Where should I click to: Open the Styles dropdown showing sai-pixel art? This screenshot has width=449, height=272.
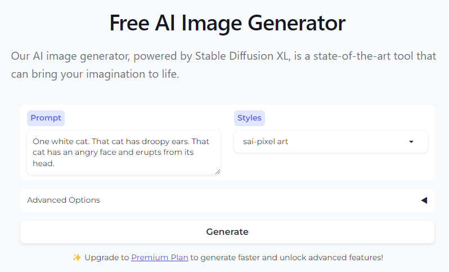point(330,141)
